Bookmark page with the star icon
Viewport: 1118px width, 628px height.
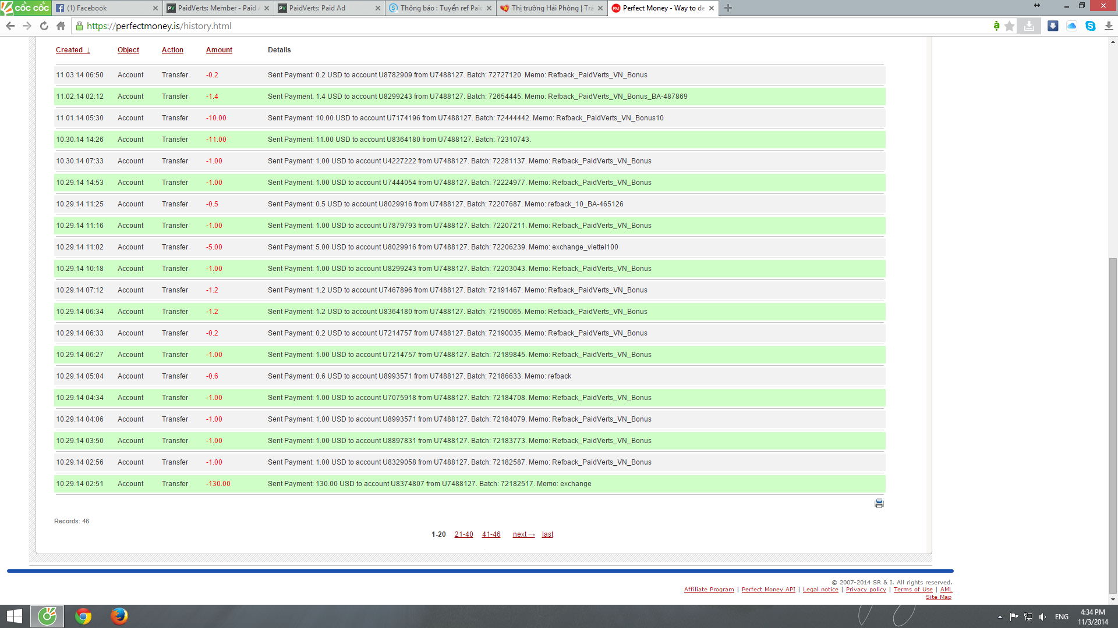1010,26
